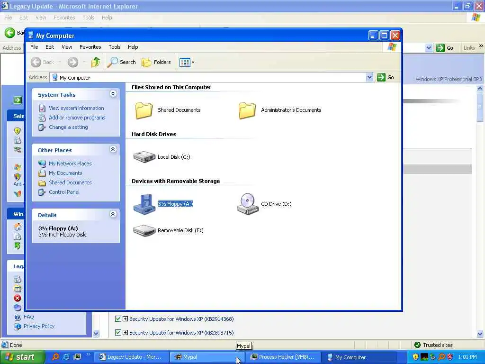The image size is (485, 364).
Task: Open Forward history dropdown arrow in My Computer
Action: coord(84,62)
